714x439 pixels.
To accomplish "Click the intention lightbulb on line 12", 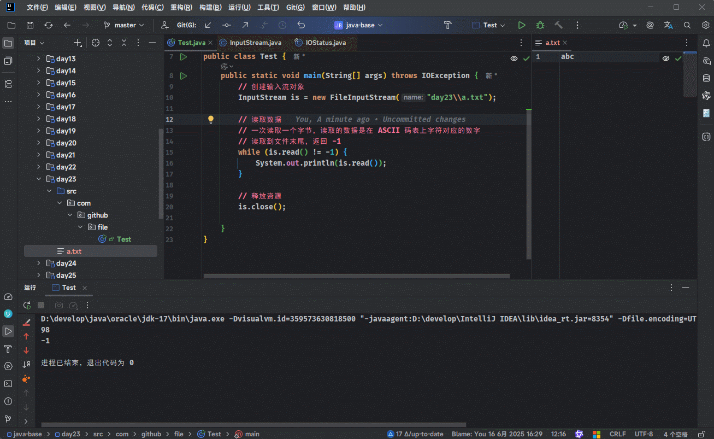I will 211,119.
